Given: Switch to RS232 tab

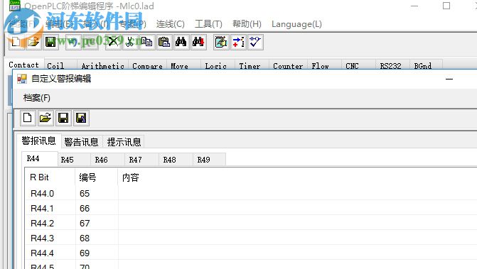Looking at the screenshot, I should (392, 65).
